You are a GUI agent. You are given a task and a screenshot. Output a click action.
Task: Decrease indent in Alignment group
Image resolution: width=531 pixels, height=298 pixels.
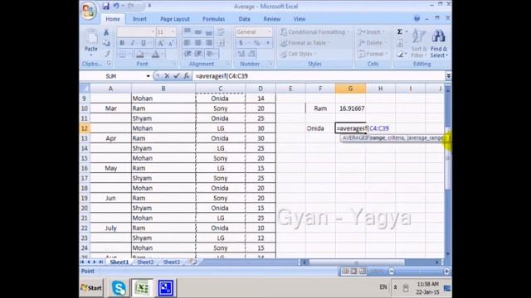pyautogui.click(x=188, y=54)
